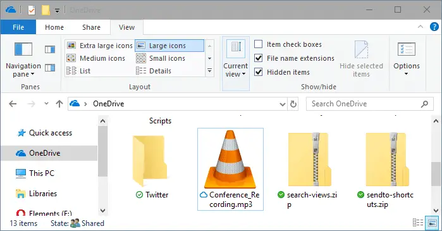This screenshot has height=231, width=442.
Task: Open the File menu
Action: point(18,27)
